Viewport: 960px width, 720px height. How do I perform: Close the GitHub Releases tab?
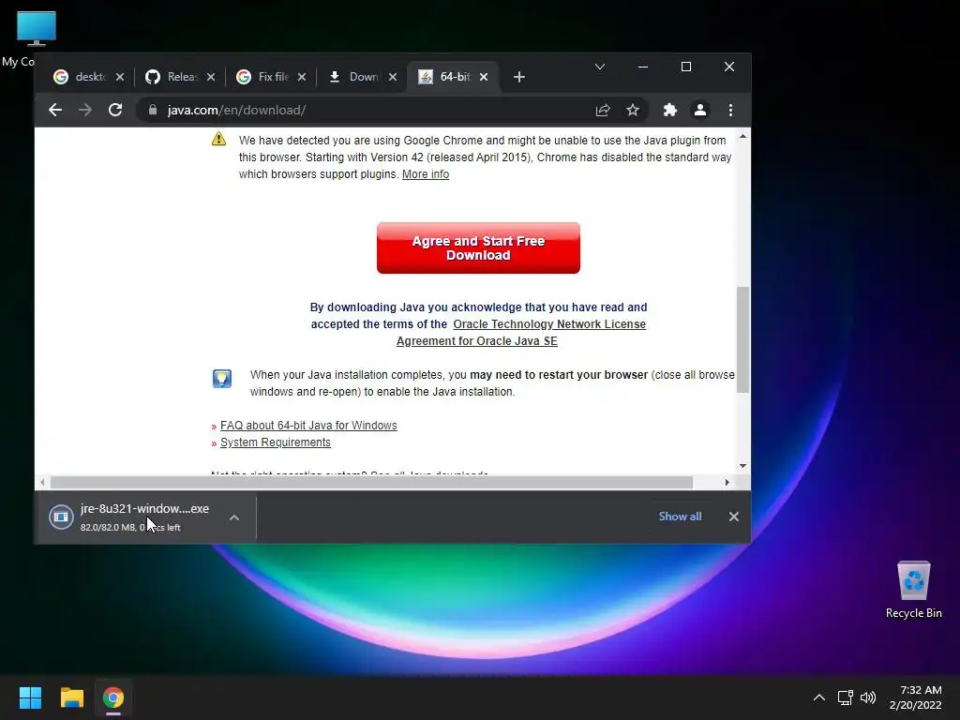point(211,77)
